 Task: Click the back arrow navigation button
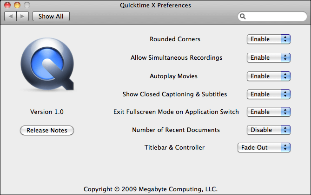click(11, 16)
